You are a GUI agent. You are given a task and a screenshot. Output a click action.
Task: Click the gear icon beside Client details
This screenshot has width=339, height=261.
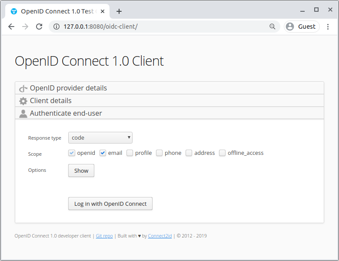tap(23, 101)
